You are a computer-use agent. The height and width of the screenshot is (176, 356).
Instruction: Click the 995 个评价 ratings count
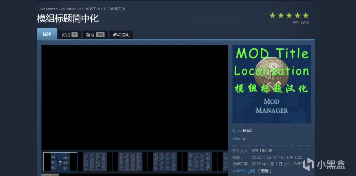tap(301, 22)
